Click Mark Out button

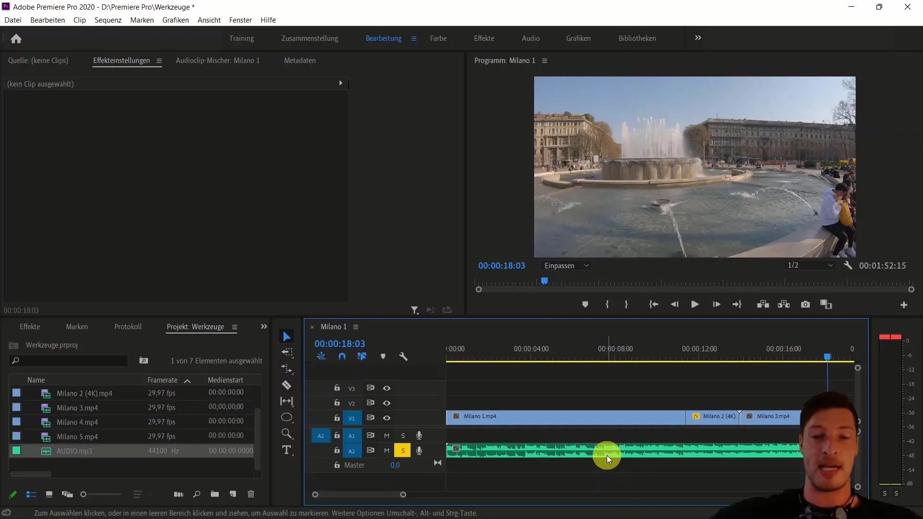coord(626,304)
